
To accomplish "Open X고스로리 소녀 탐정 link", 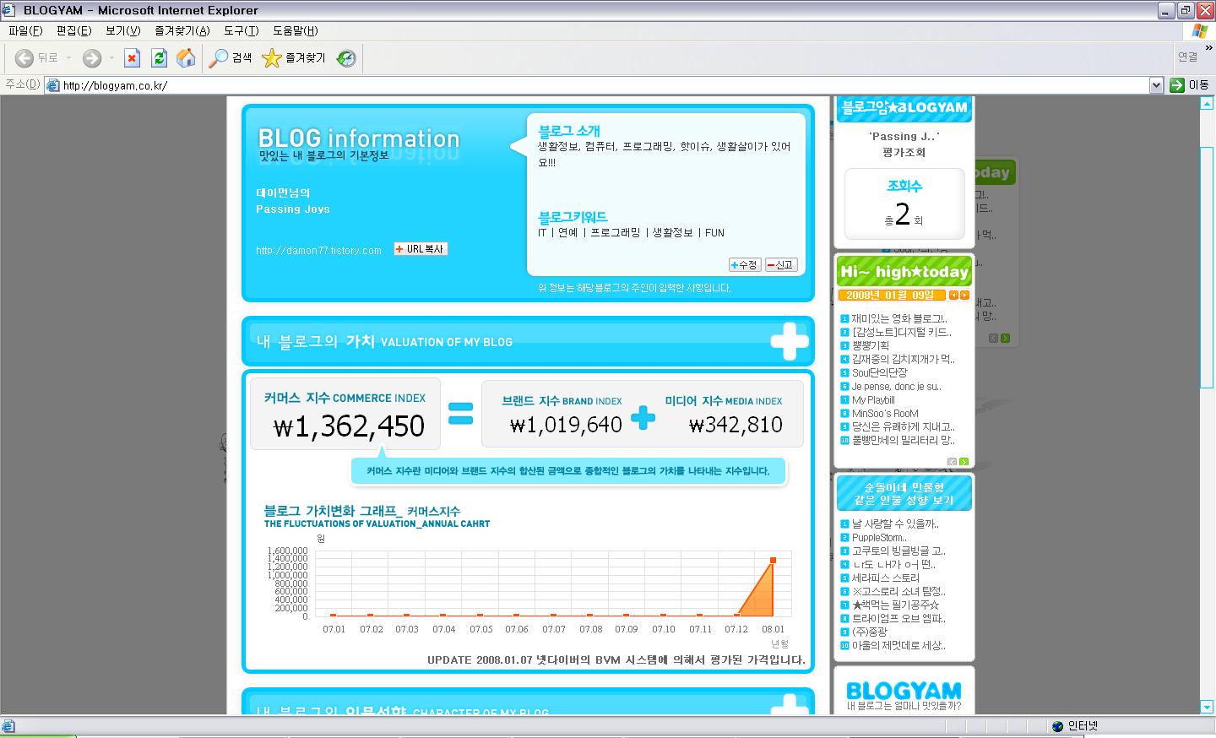I will coord(898,591).
